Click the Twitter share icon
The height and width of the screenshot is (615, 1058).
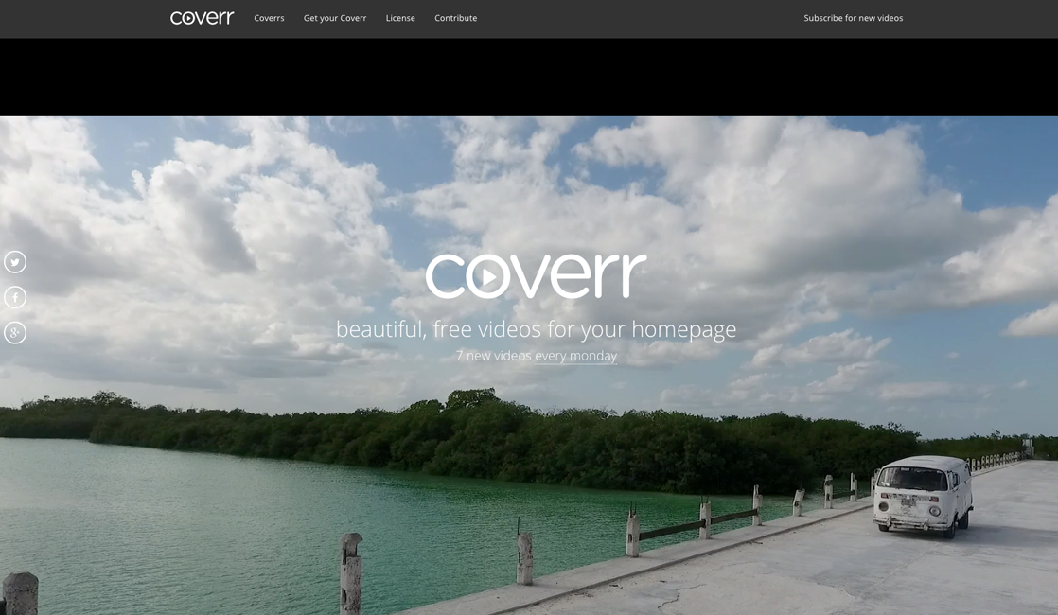[x=15, y=262]
